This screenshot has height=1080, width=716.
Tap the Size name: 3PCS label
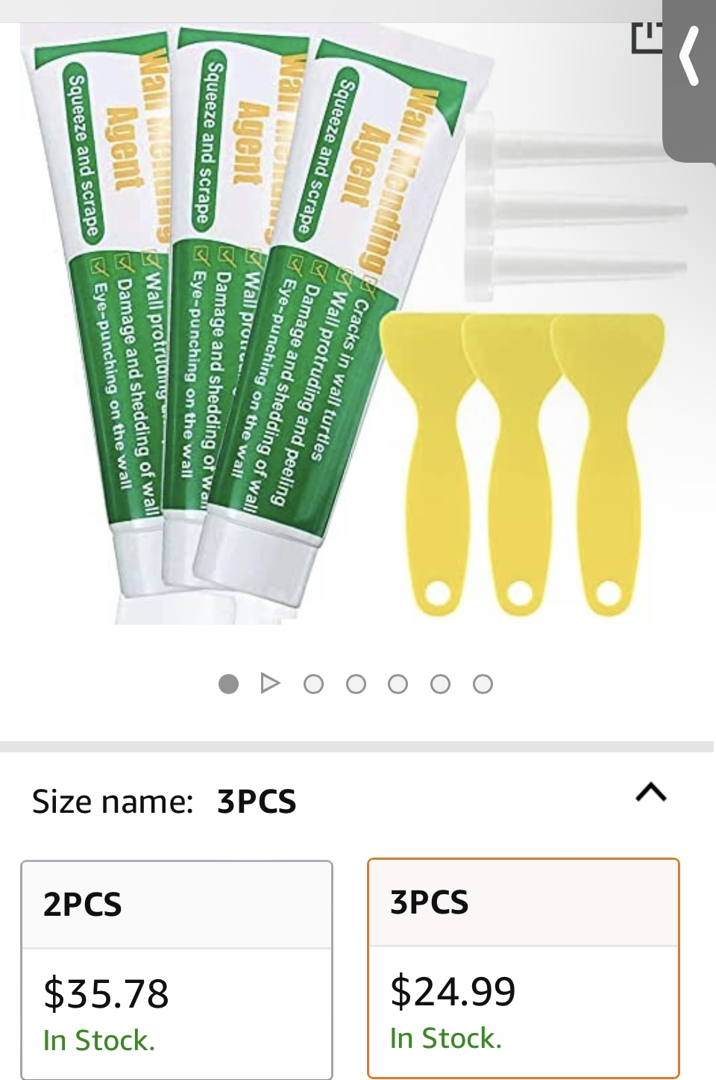164,802
